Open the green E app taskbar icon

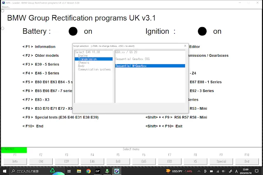tap(107, 171)
